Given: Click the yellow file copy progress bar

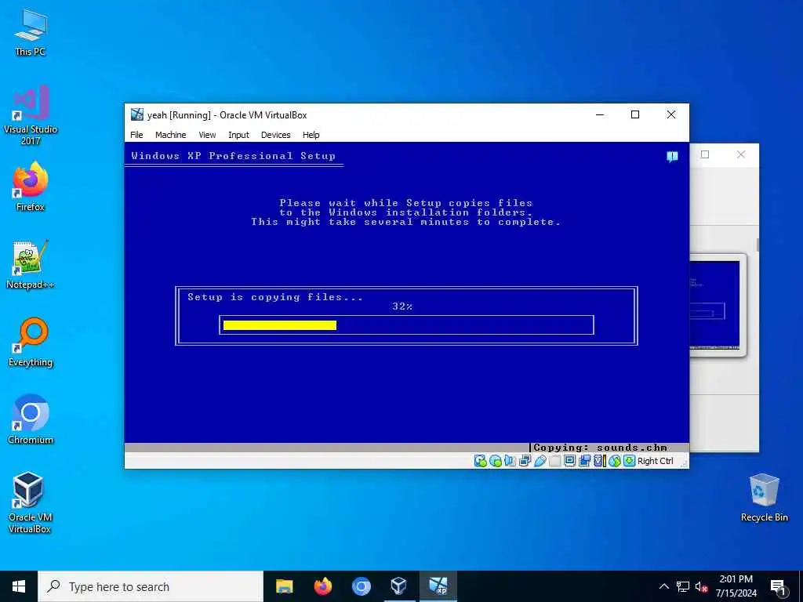Looking at the screenshot, I should [x=280, y=325].
